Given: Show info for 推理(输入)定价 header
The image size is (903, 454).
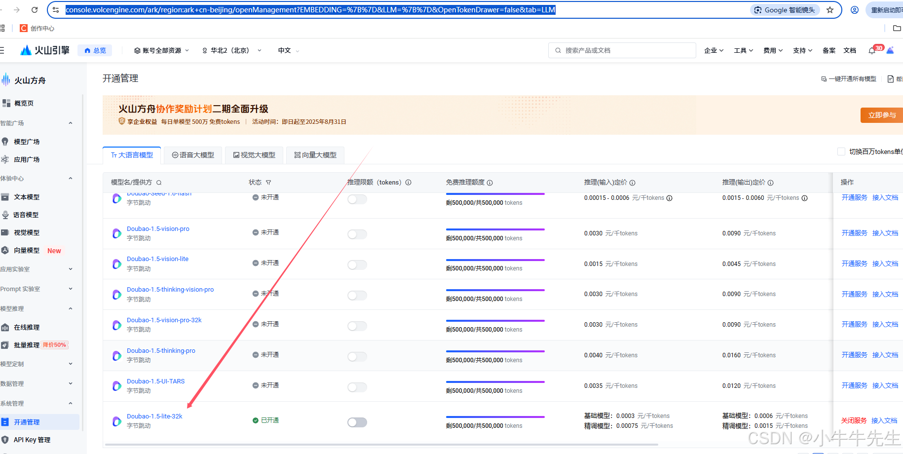Looking at the screenshot, I should tap(632, 183).
